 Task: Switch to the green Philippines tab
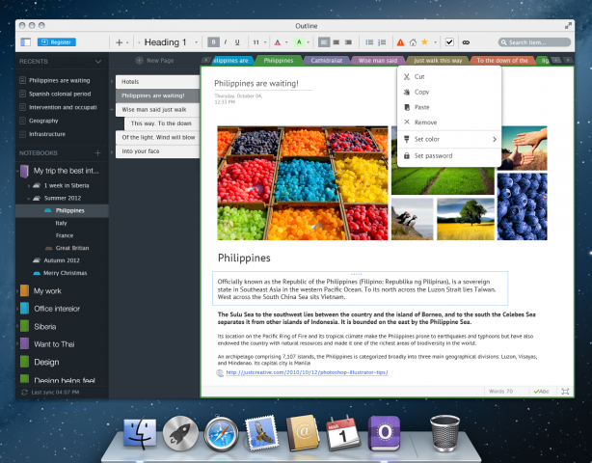(x=279, y=61)
